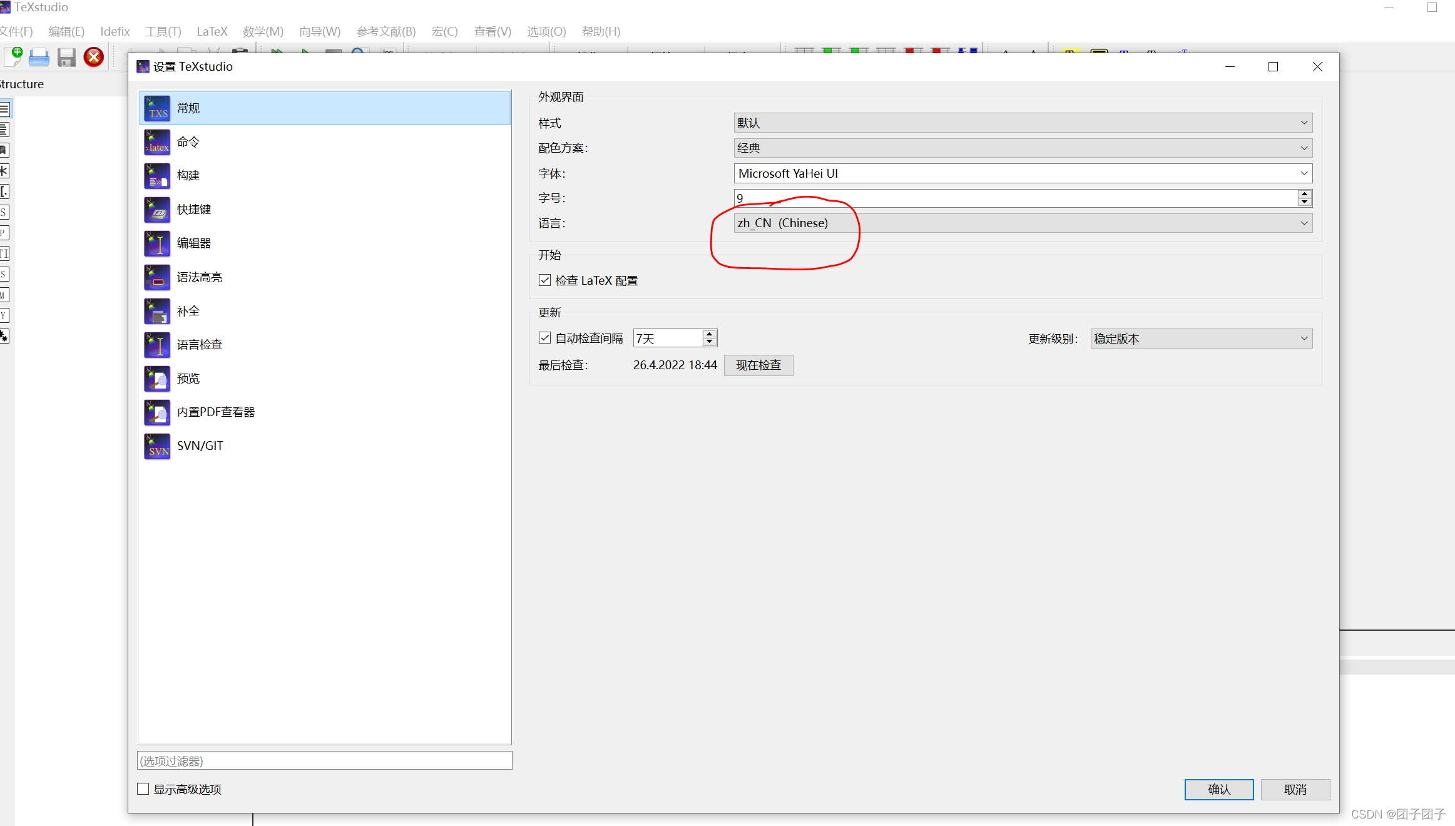
Task: Open the TI symbols panel icon
Action: [4, 253]
